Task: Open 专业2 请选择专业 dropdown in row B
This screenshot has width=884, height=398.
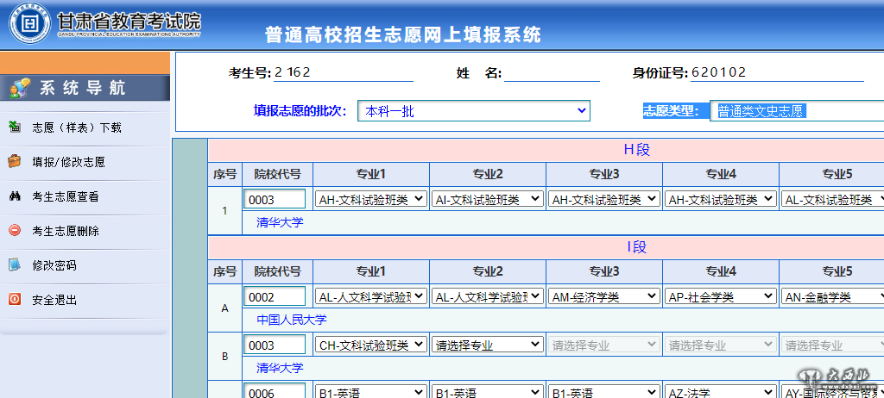Action: [x=488, y=345]
